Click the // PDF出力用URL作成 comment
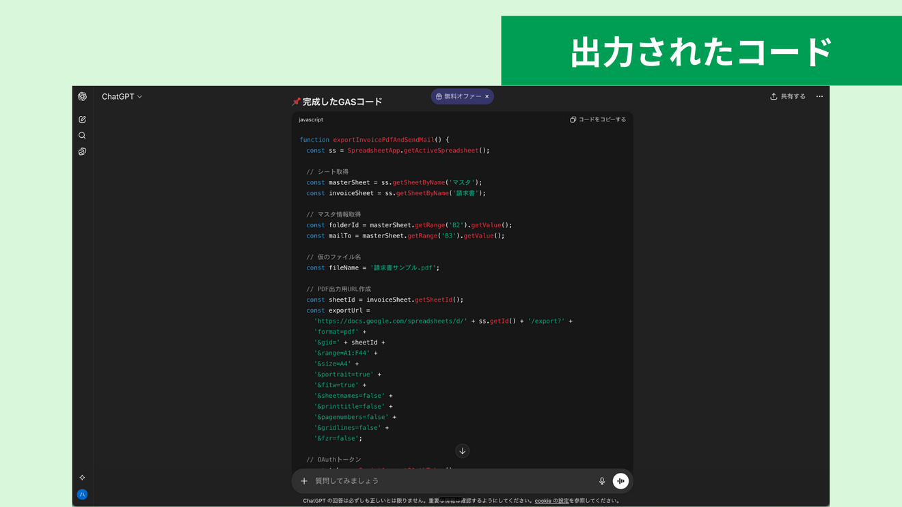The image size is (902, 507). [339, 289]
